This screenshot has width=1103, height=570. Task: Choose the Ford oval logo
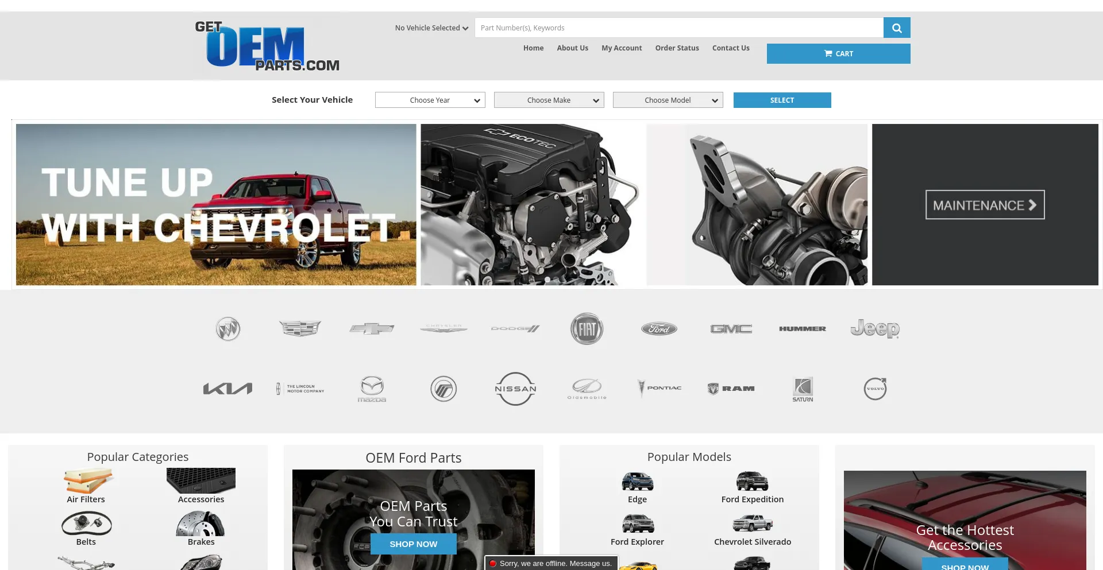click(659, 329)
